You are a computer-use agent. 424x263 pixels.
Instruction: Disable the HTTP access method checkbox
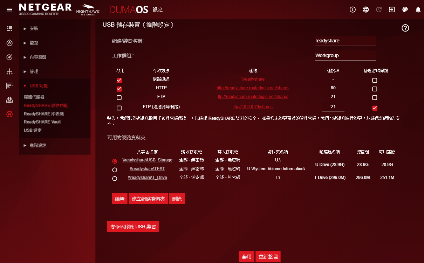tap(119, 89)
